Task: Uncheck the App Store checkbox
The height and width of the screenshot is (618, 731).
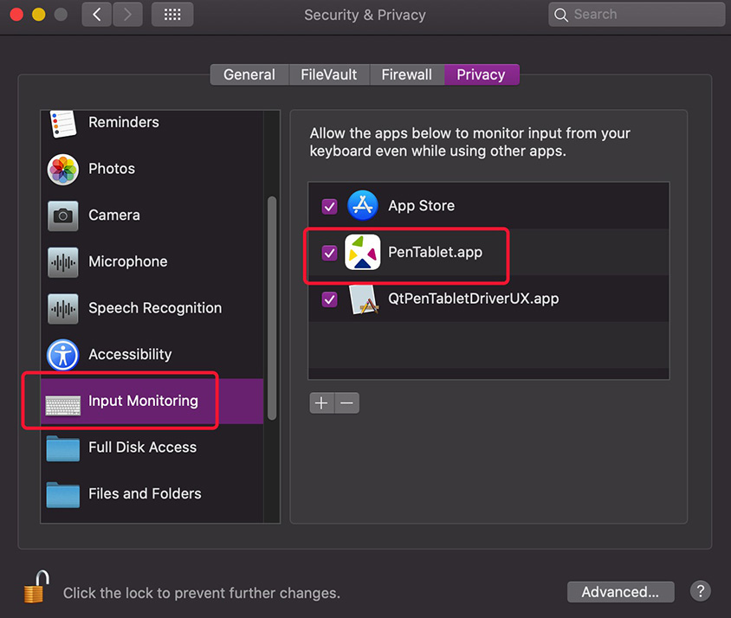Action: [330, 207]
